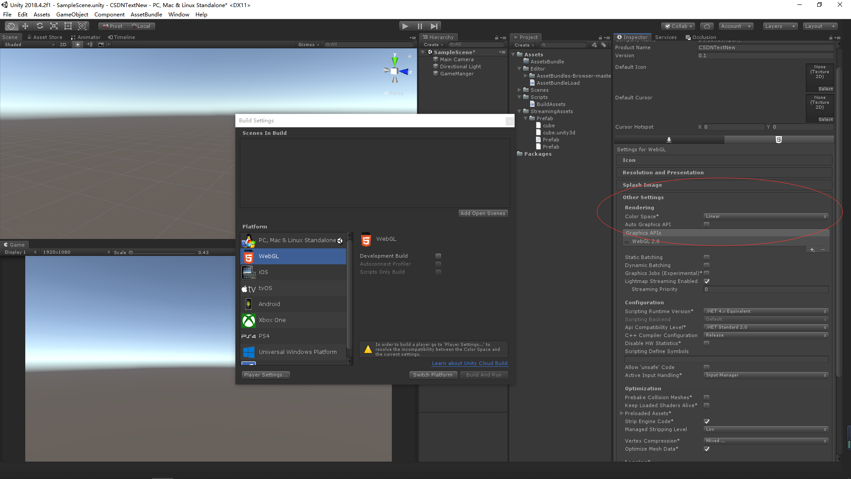Viewport: 851px width, 479px height.
Task: Toggle scene lighting sun icon
Action: coord(78,44)
